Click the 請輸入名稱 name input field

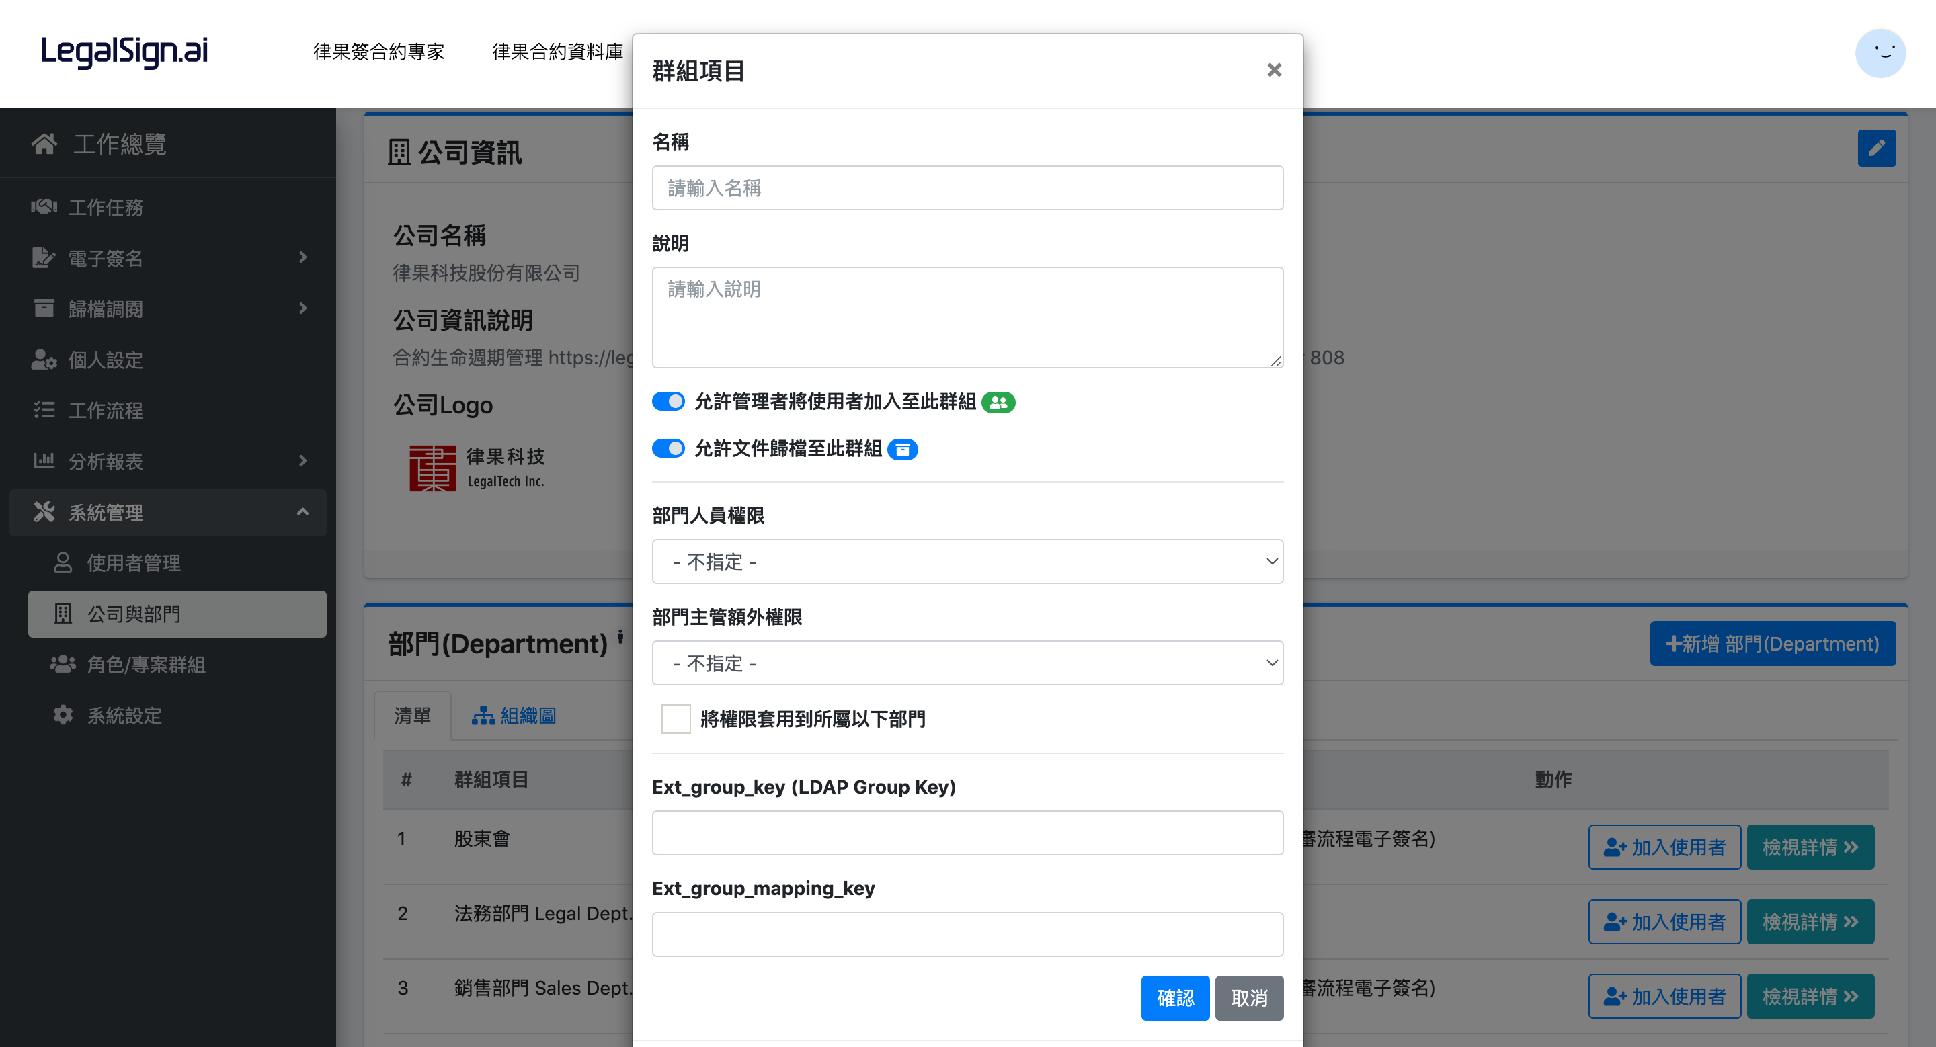[967, 187]
